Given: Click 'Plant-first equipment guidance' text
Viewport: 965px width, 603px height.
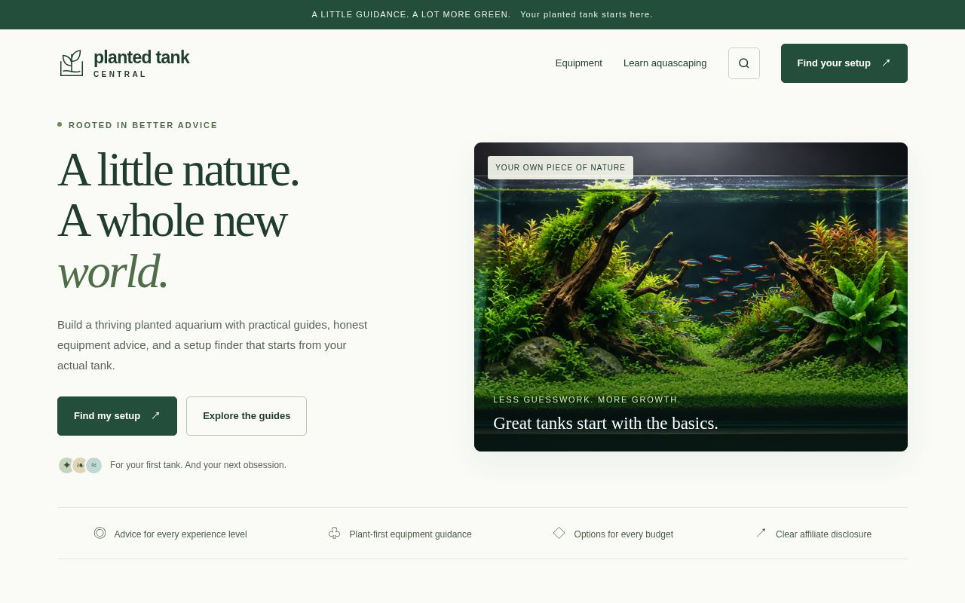Looking at the screenshot, I should click(411, 534).
